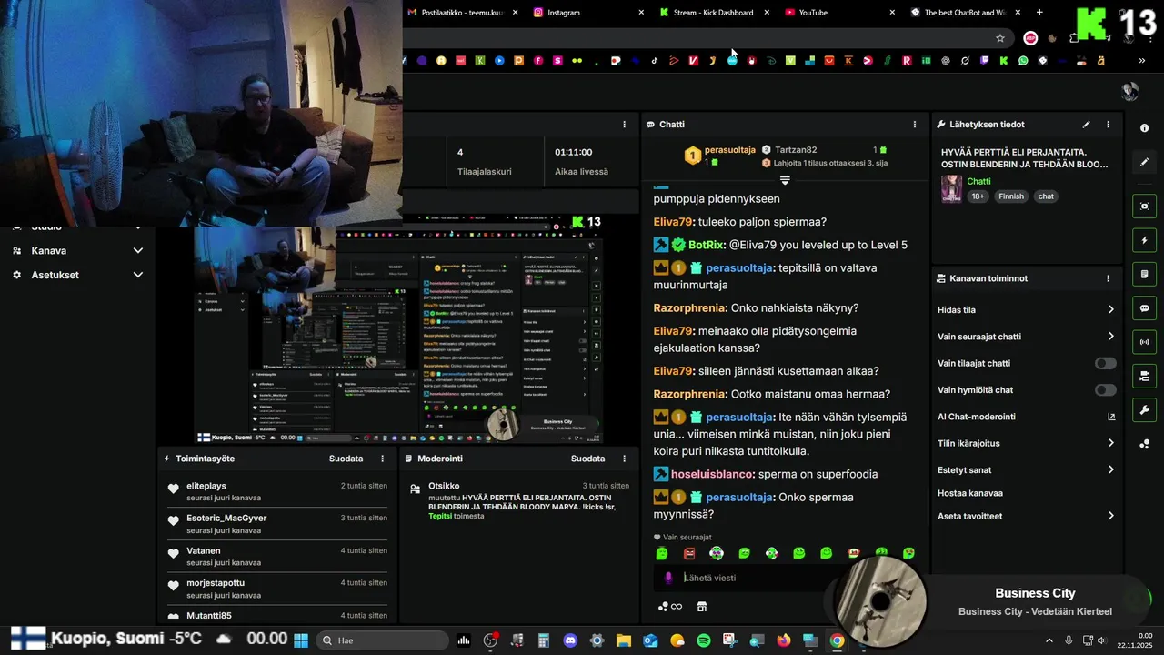
Task: Click the channel points infinity icon
Action: 670,607
